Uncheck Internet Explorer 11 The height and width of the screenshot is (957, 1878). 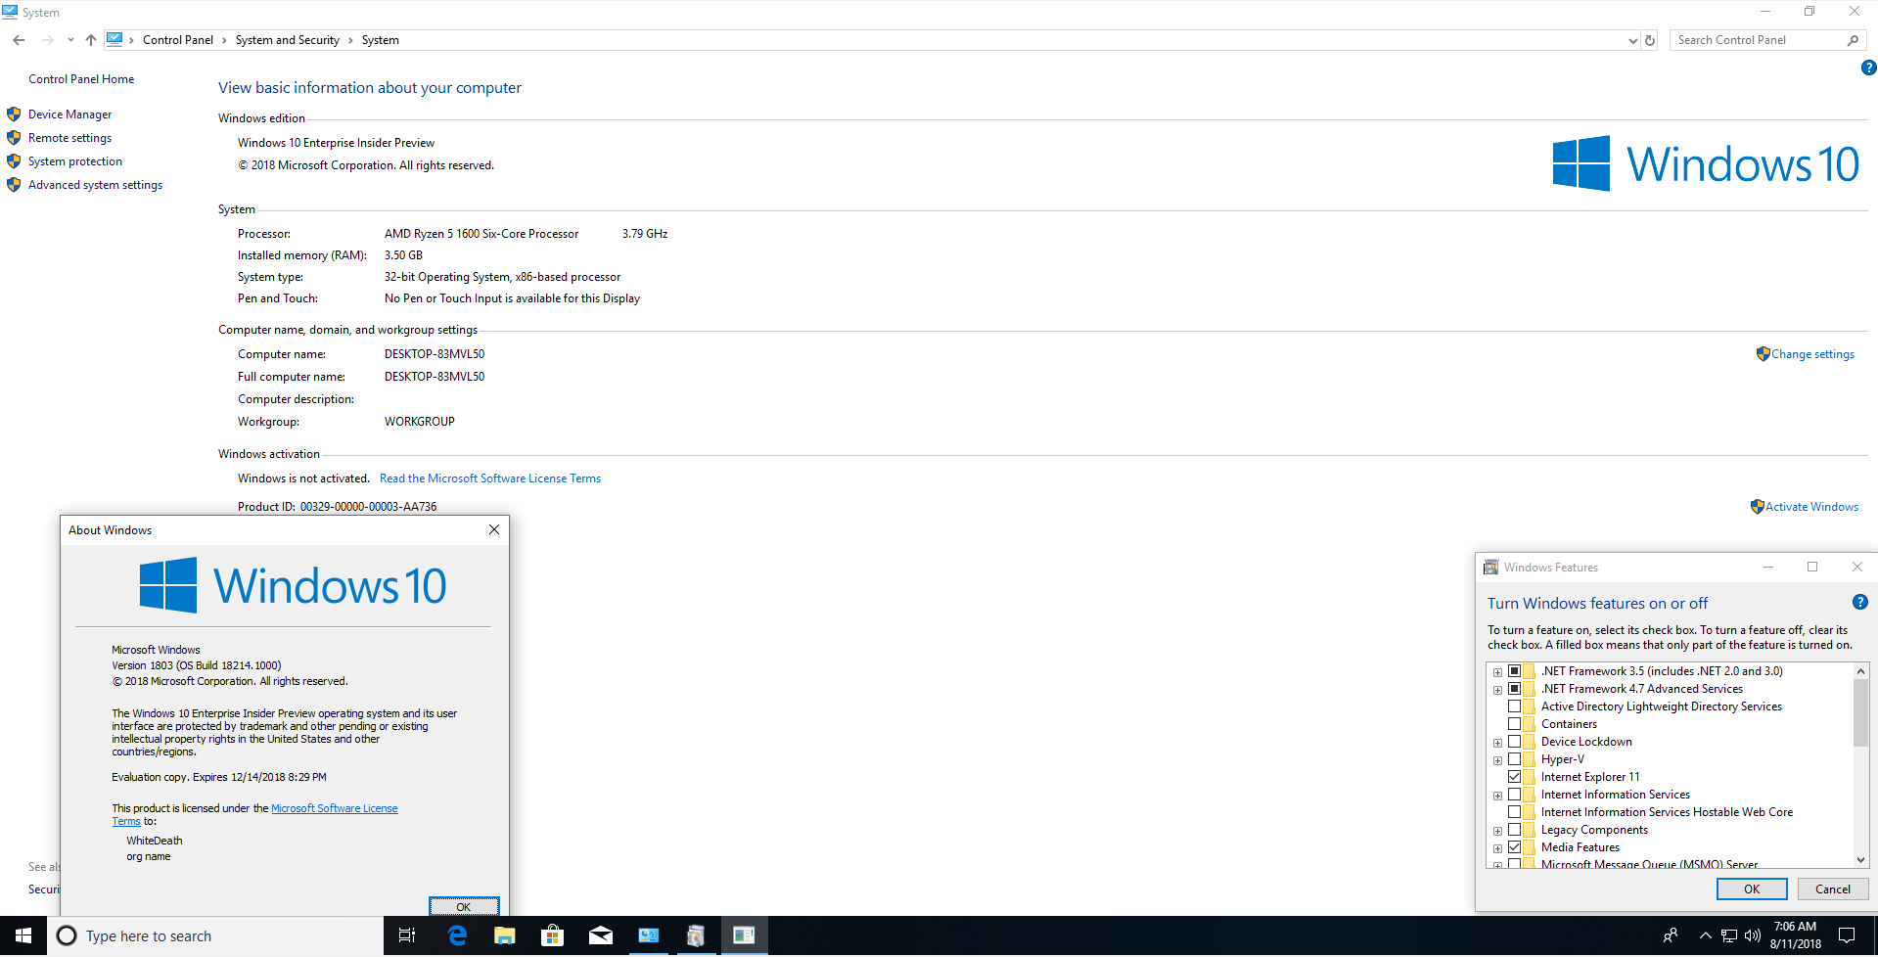[x=1514, y=777]
